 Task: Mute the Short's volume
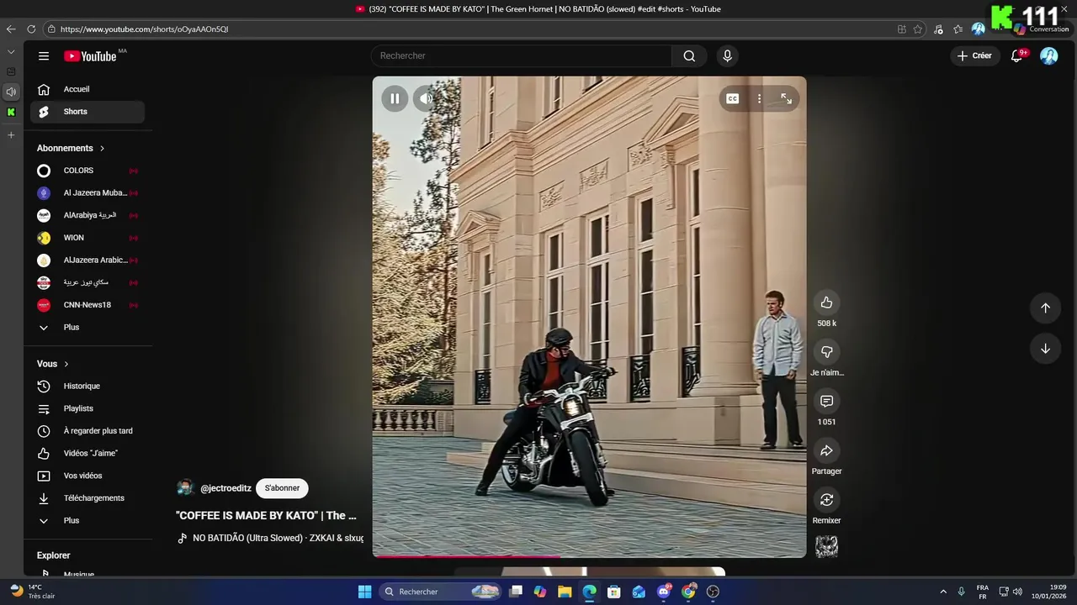click(427, 98)
